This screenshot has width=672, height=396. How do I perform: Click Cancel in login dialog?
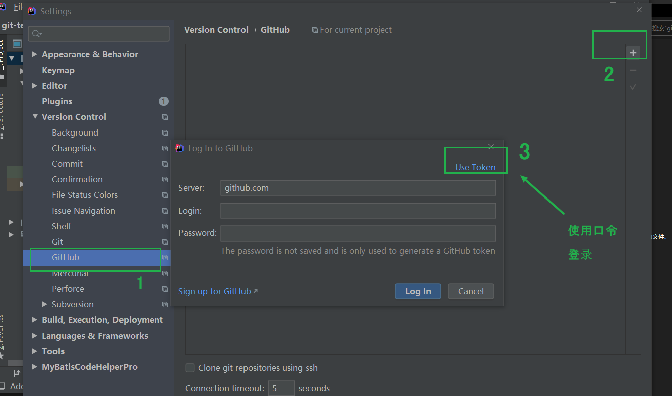pos(471,291)
